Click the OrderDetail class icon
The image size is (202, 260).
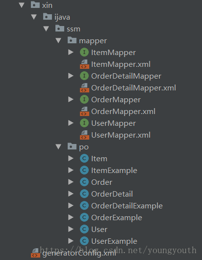(84, 194)
